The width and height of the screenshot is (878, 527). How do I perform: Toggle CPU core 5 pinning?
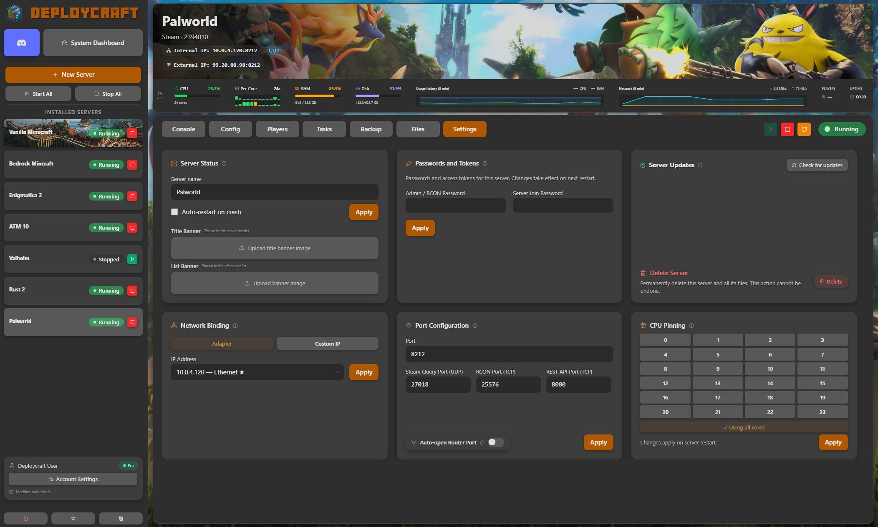(718, 354)
